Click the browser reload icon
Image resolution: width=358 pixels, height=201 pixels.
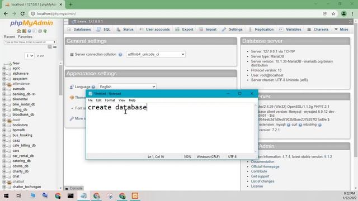click(x=22, y=13)
